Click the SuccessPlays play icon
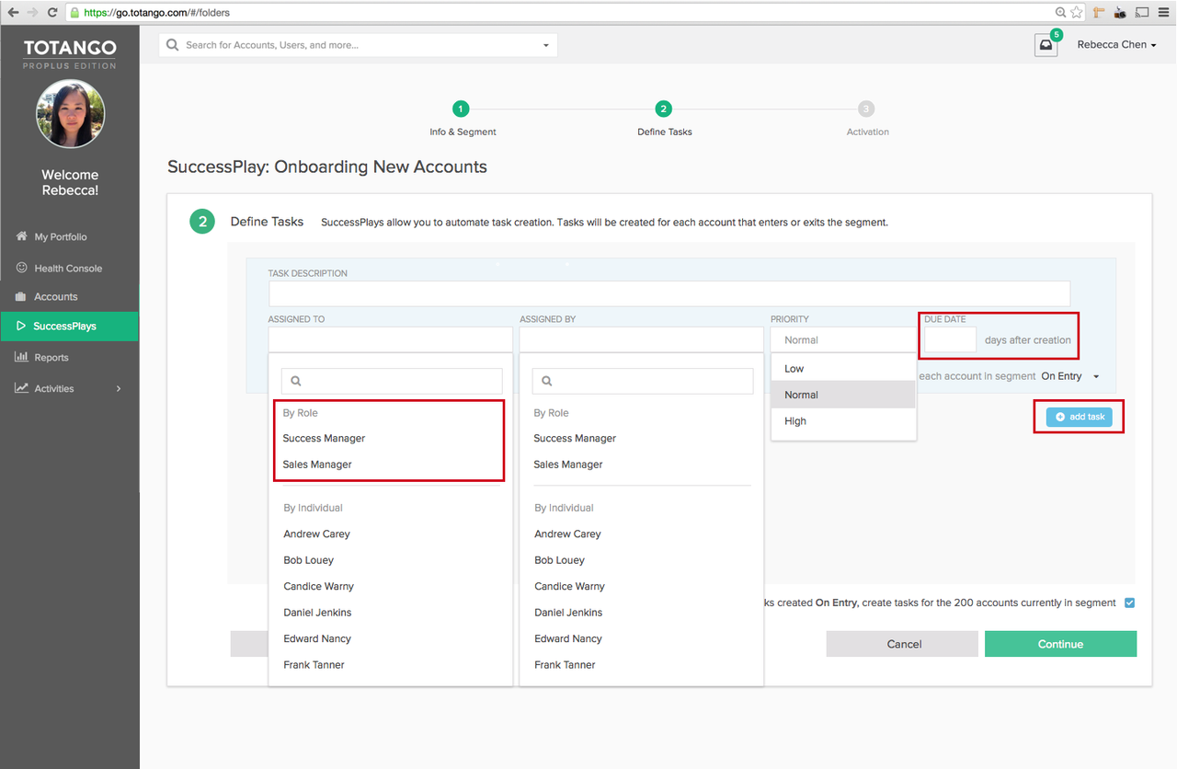The height and width of the screenshot is (769, 1177). (x=21, y=326)
